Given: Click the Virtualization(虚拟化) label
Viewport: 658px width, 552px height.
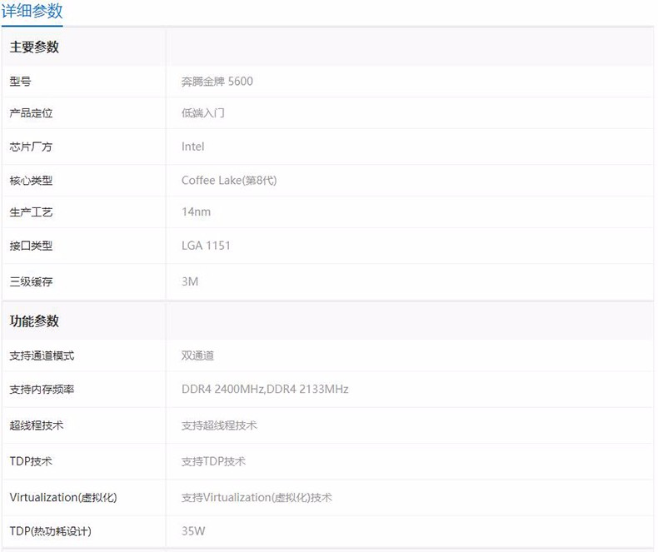Looking at the screenshot, I should tap(63, 498).
